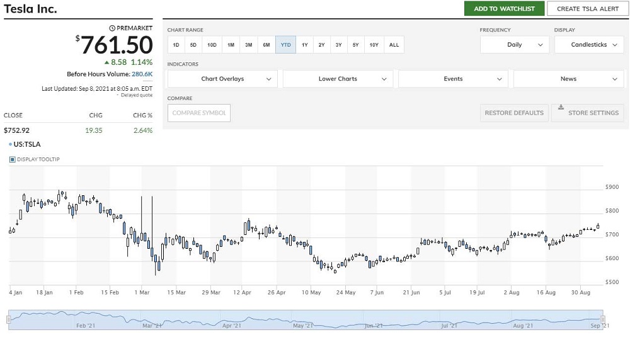Click the 1.14% premarket change percent
Image resolution: width=630 pixels, height=337 pixels.
point(142,62)
